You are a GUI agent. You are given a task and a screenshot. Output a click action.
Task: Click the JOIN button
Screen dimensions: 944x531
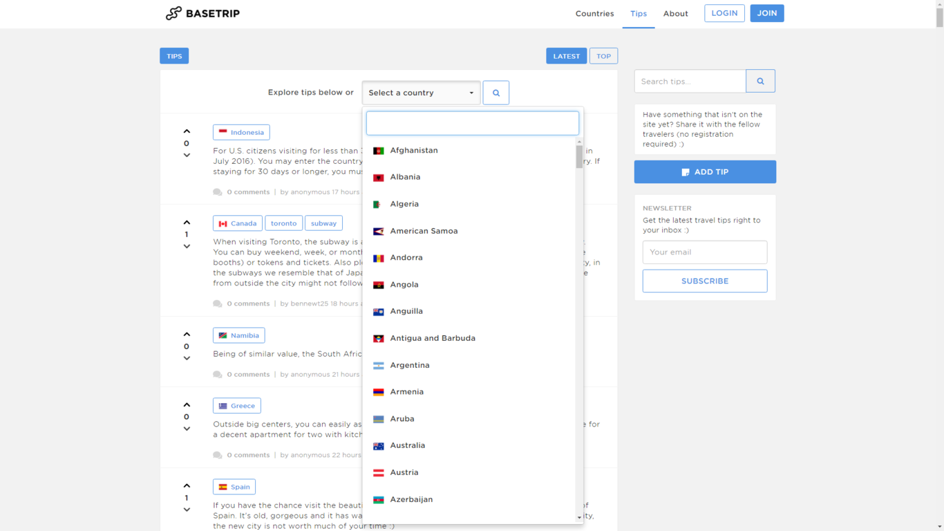point(766,13)
